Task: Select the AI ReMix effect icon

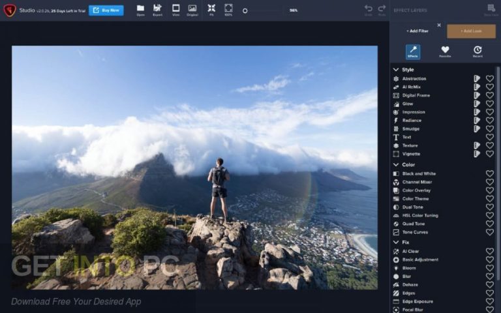Action: pos(396,87)
